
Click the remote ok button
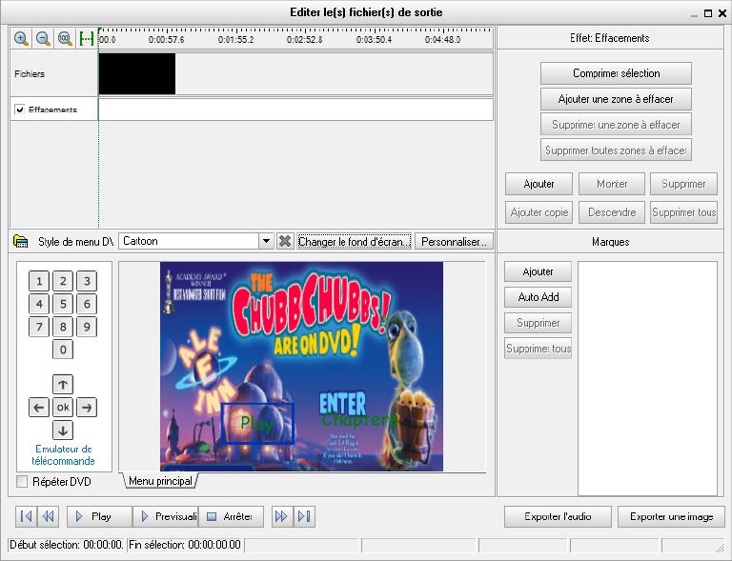tap(63, 408)
